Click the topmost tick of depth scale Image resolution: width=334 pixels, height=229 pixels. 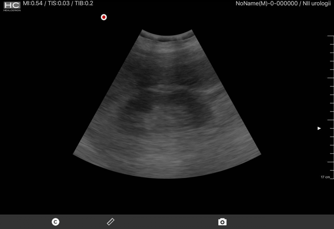pyautogui.click(x=330, y=36)
